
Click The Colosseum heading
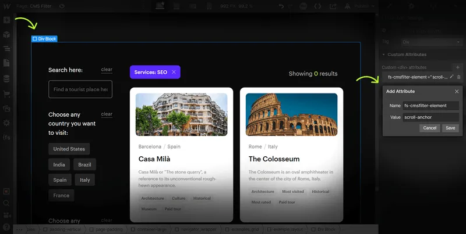pyautogui.click(x=274, y=159)
